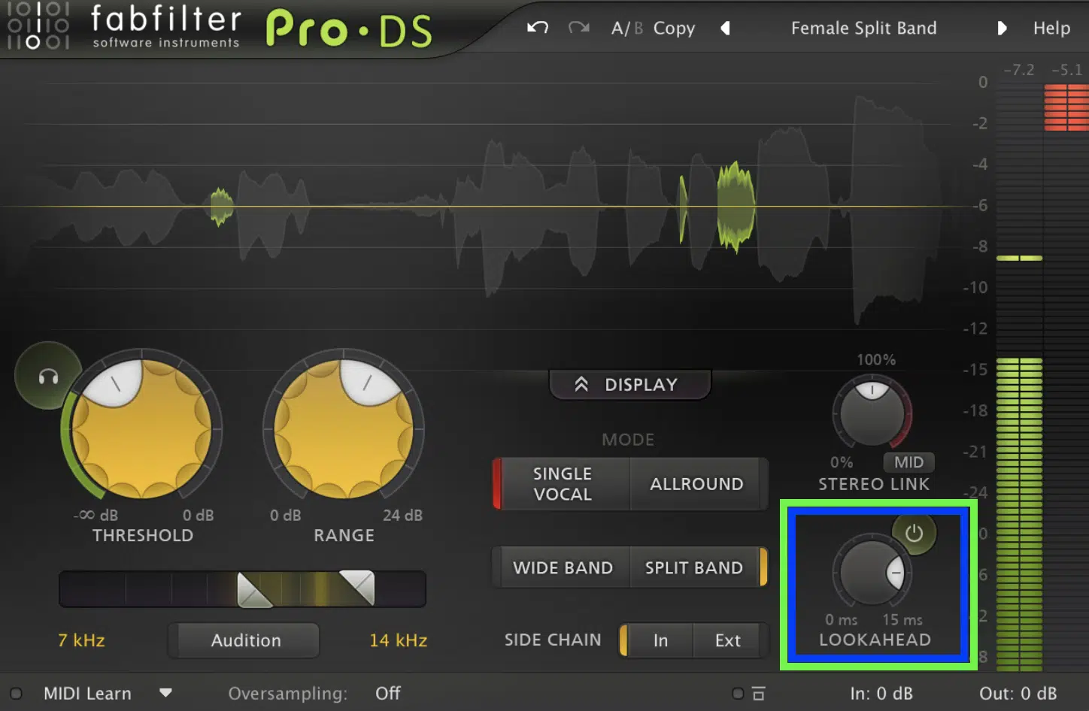Enable MIDI Learn
The image size is (1089, 711).
point(87,694)
